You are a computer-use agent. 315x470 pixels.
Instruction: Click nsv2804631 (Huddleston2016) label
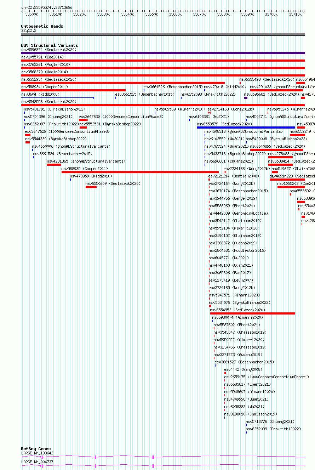coord(237,250)
